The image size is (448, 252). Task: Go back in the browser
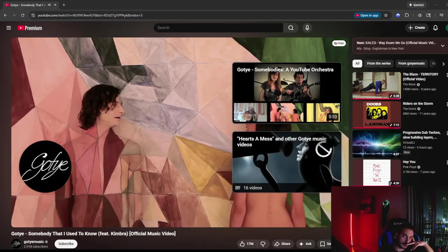5,15
